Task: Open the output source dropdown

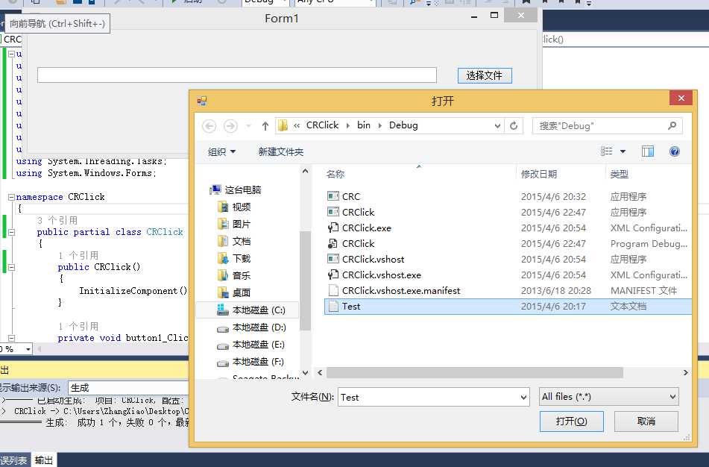Action: coord(128,388)
